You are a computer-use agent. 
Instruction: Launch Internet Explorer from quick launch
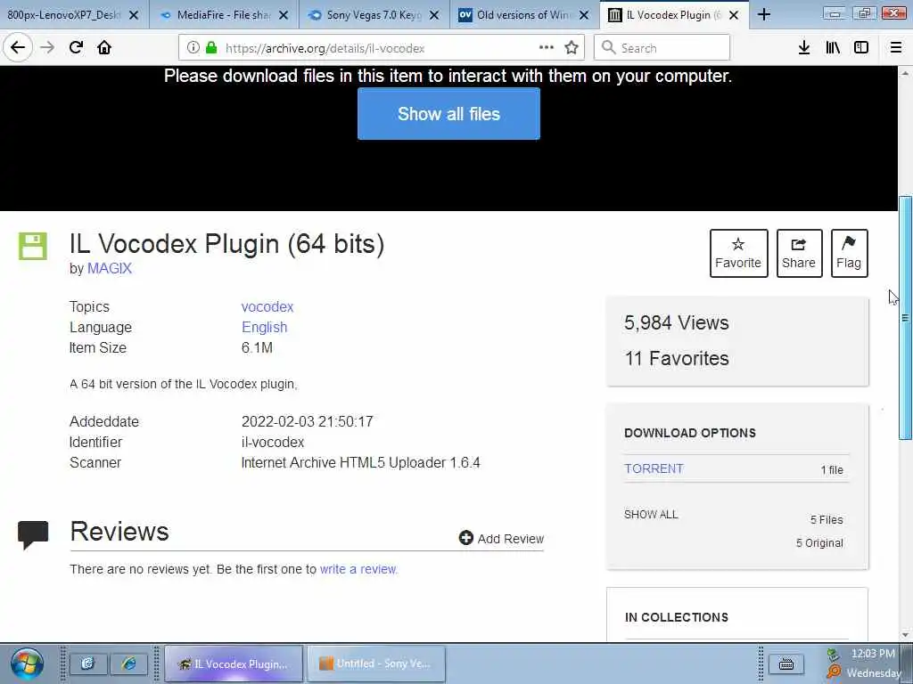[x=128, y=664]
